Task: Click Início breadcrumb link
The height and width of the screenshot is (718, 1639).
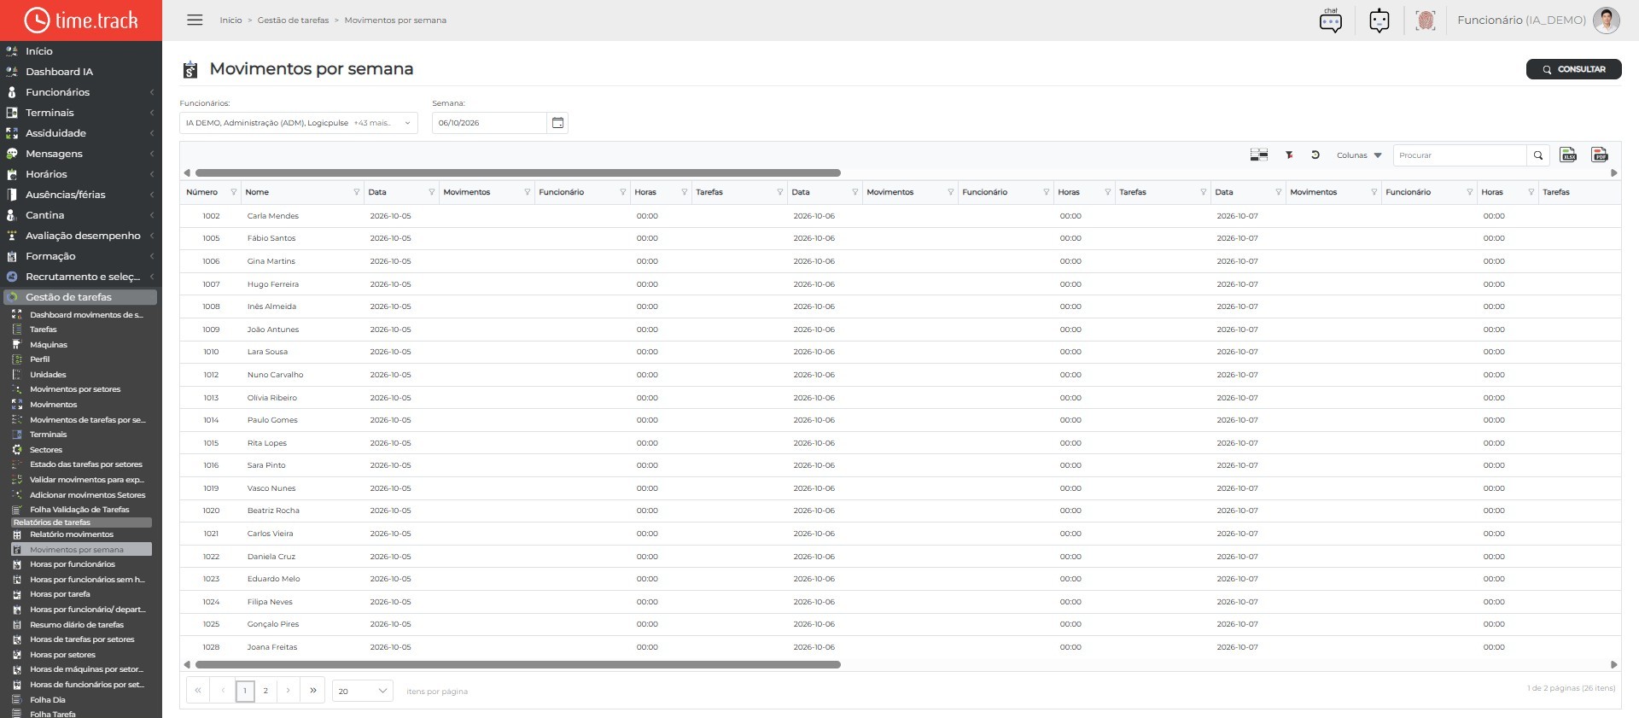Action: coord(230,20)
